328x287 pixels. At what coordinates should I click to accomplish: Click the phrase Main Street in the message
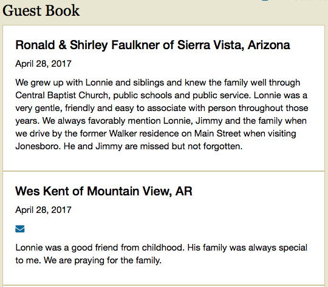pyautogui.click(x=217, y=133)
